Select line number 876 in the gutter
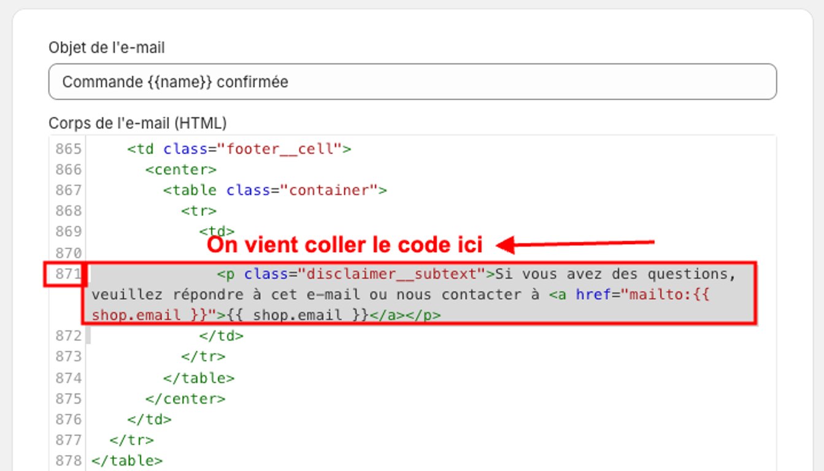 (x=68, y=419)
